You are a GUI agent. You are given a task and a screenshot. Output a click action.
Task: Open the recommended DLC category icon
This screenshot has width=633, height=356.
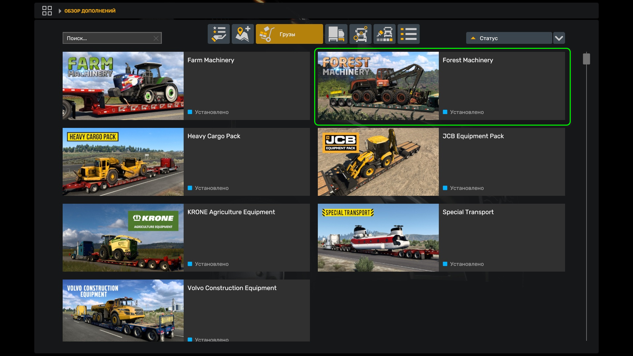pos(219,34)
